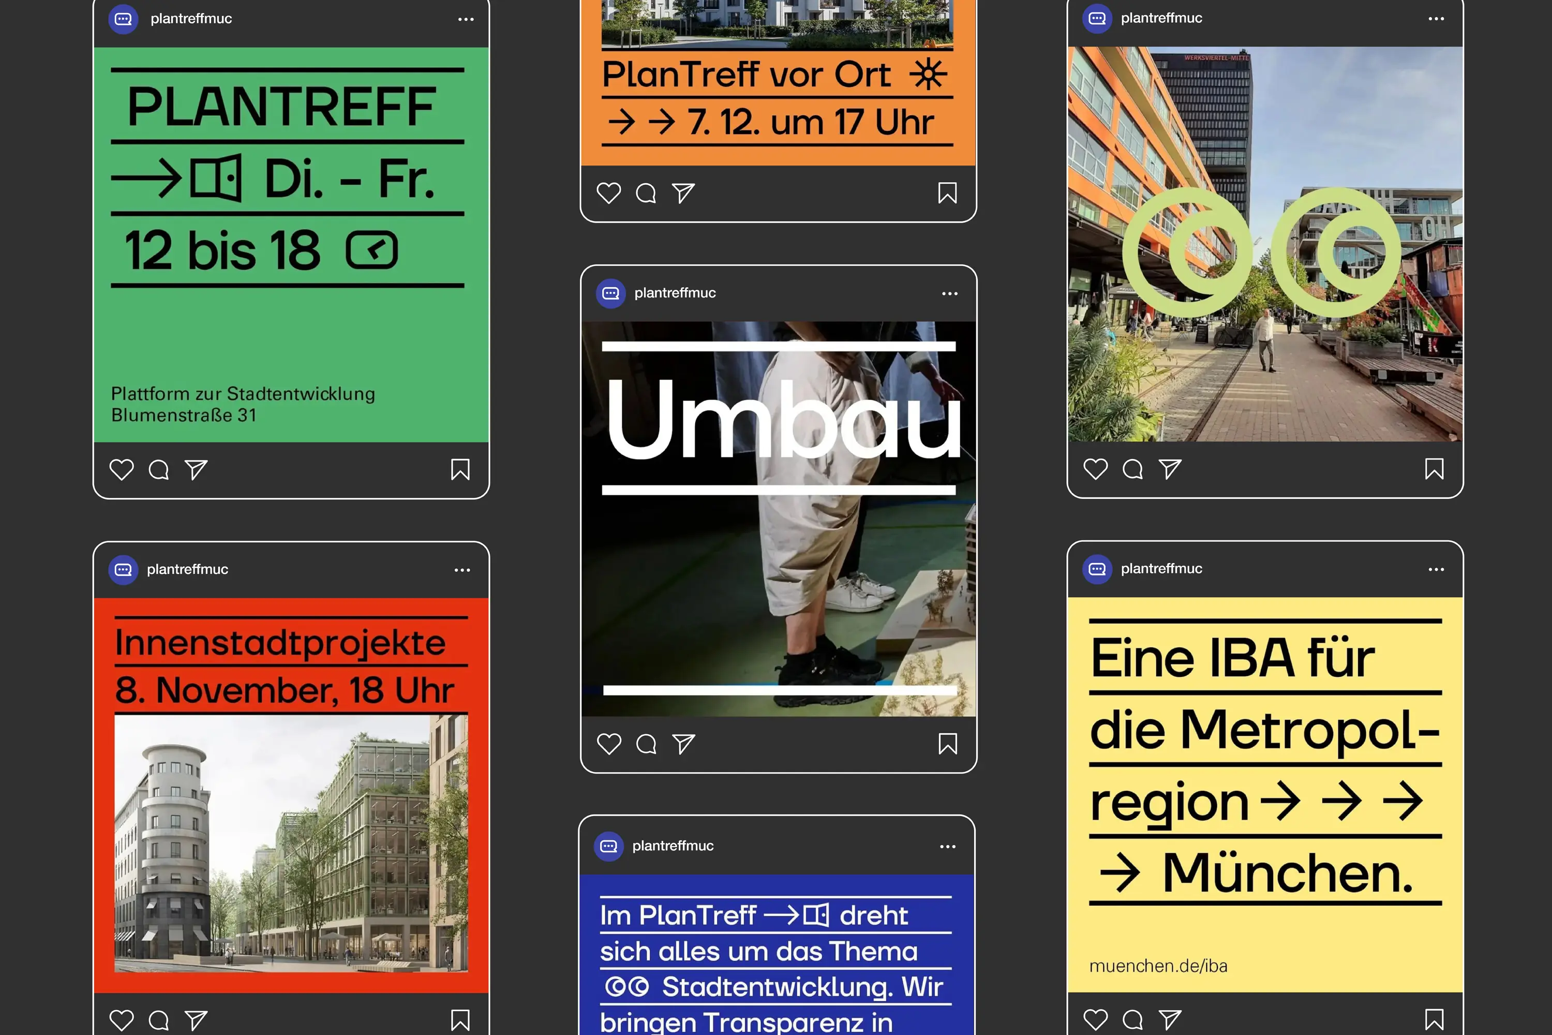Image resolution: width=1552 pixels, height=1035 pixels.
Task: Bookmark the Werksviertel street photo post
Action: point(1434,469)
